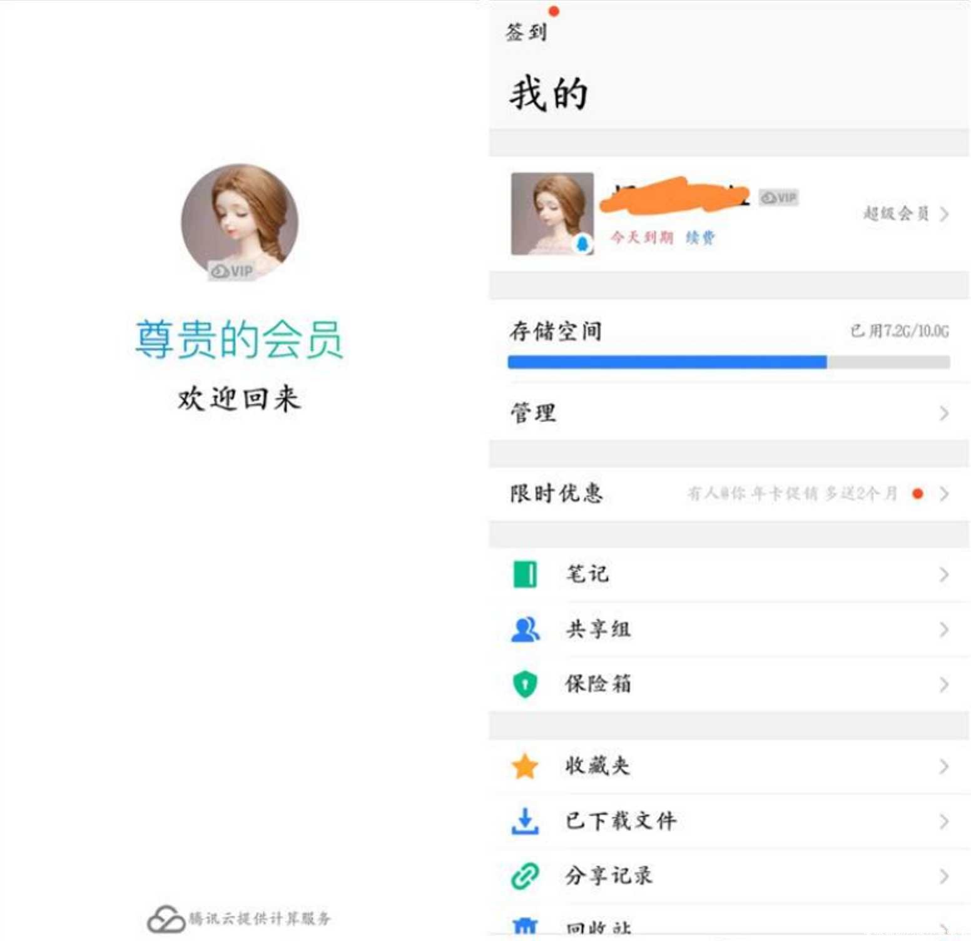The height and width of the screenshot is (941, 971).
Task: Open the 分享记录 share history entry
Action: coord(729,876)
